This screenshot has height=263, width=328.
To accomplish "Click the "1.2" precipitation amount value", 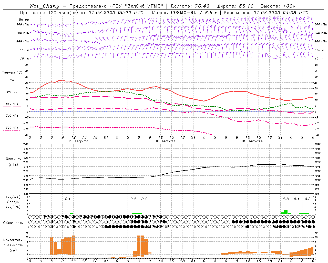I will [x=286, y=199].
